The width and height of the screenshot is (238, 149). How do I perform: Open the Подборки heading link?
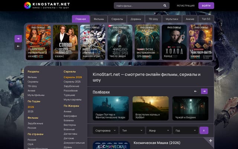[x=101, y=92]
